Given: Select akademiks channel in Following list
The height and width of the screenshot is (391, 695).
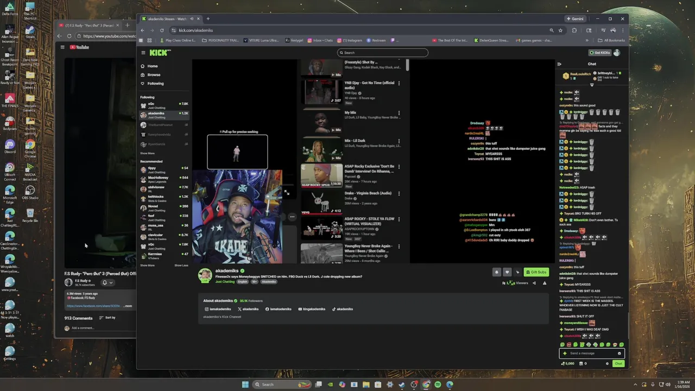Looking at the screenshot, I should (164, 115).
